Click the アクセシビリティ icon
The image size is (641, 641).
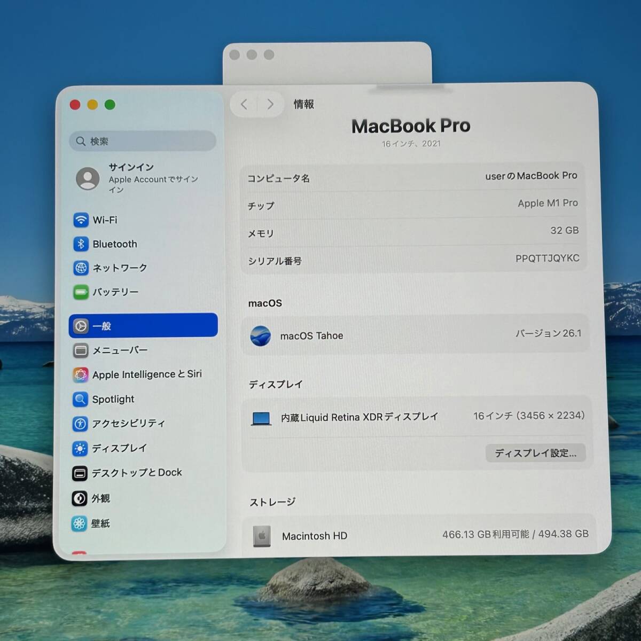pyautogui.click(x=80, y=424)
